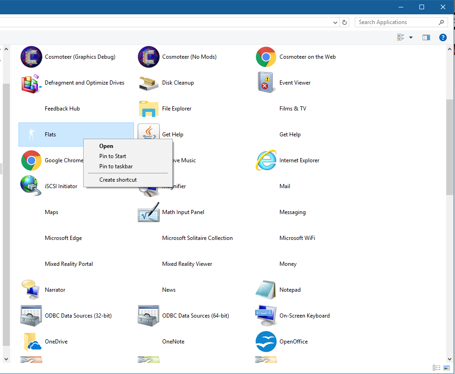This screenshot has width=455, height=374.
Task: Maximize the window
Action: (x=422, y=7)
